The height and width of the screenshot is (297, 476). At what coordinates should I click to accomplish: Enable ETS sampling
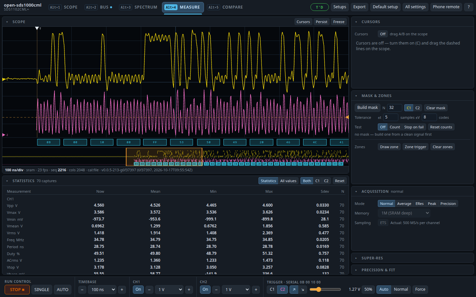383,223
